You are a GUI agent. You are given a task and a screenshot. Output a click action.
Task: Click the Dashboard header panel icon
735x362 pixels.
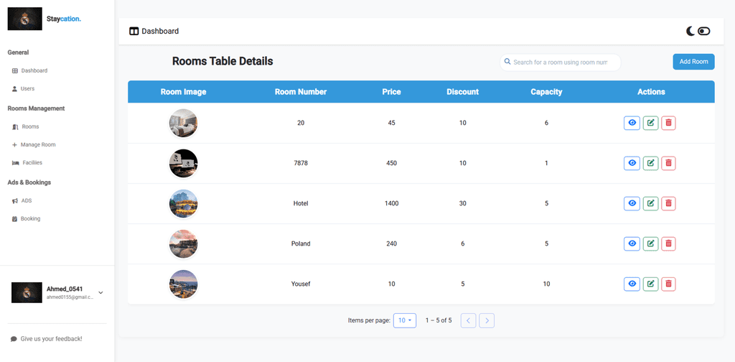coord(134,32)
